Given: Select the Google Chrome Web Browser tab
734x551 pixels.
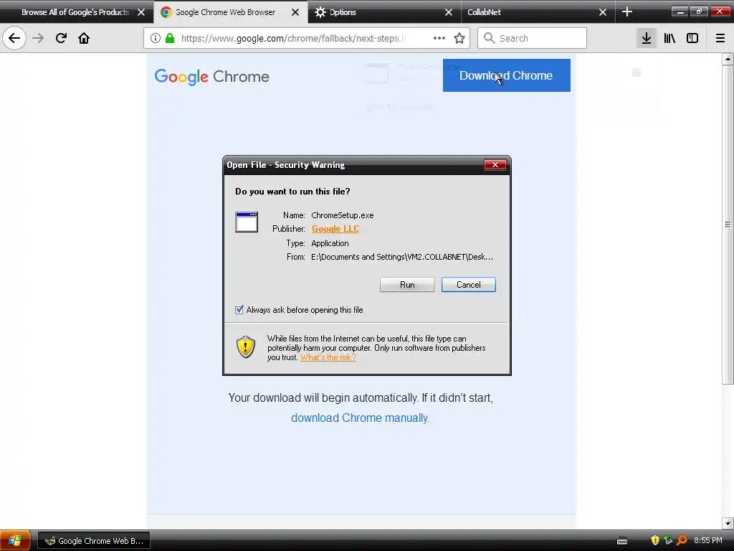Looking at the screenshot, I should pyautogui.click(x=224, y=12).
